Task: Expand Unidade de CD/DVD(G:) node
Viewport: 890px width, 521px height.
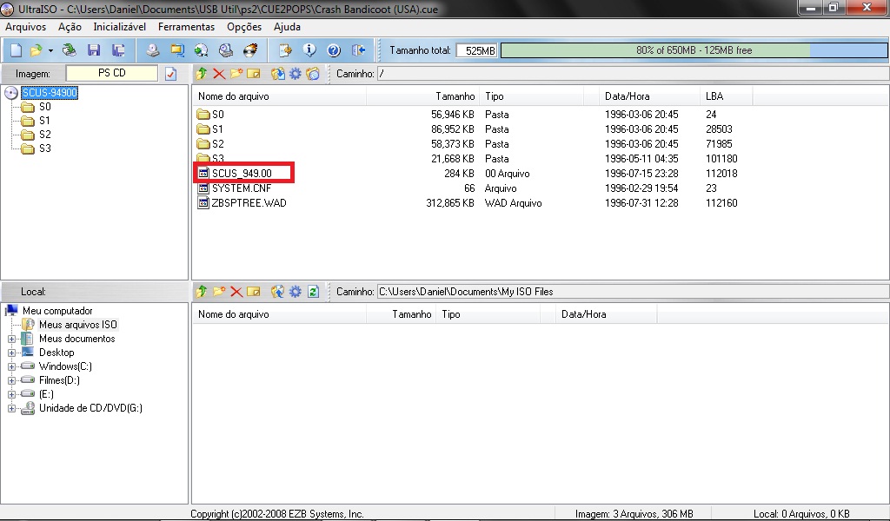Action: click(12, 408)
